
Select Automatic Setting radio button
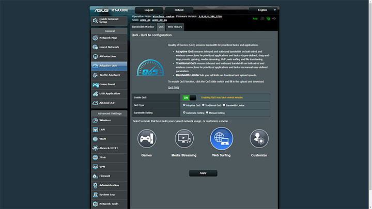point(184,112)
